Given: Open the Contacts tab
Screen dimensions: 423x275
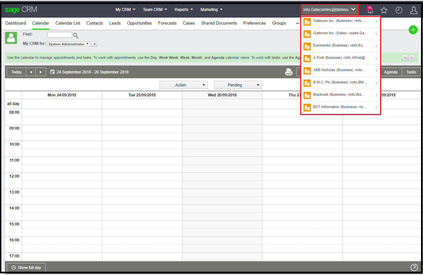Looking at the screenshot, I should [95, 23].
